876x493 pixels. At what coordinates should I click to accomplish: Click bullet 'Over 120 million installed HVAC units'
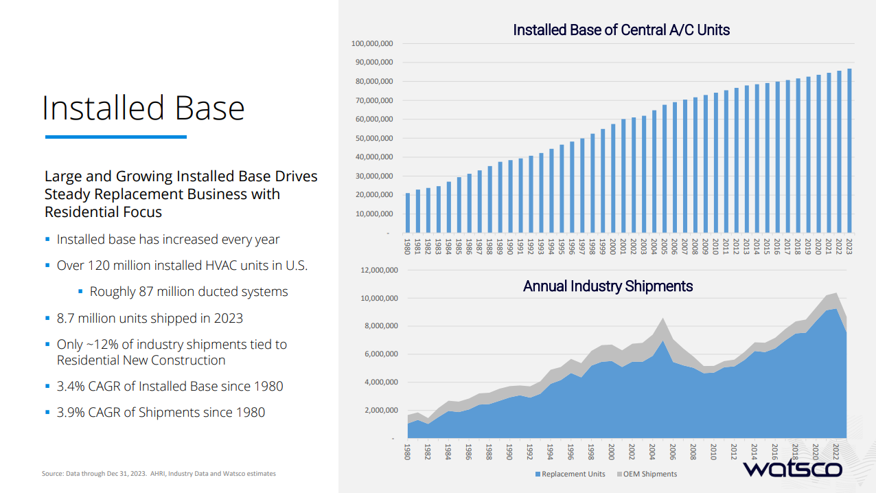(x=182, y=265)
